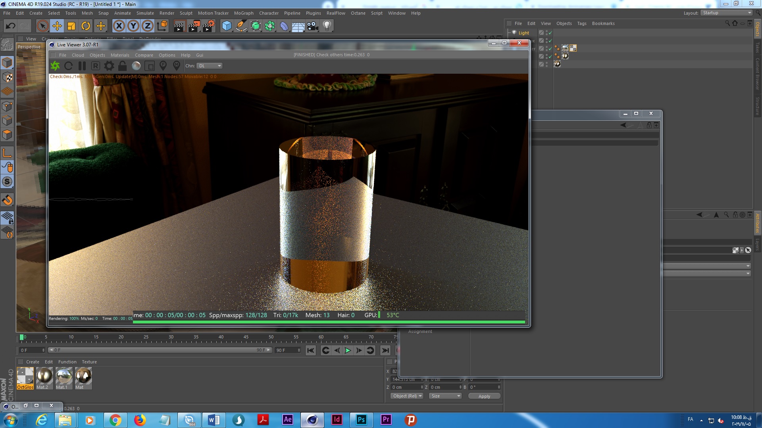Open the Chn channel dropdown
Image resolution: width=762 pixels, height=428 pixels.
(x=210, y=66)
